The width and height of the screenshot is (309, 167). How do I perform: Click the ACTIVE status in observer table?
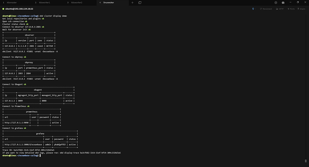(x=50, y=46)
